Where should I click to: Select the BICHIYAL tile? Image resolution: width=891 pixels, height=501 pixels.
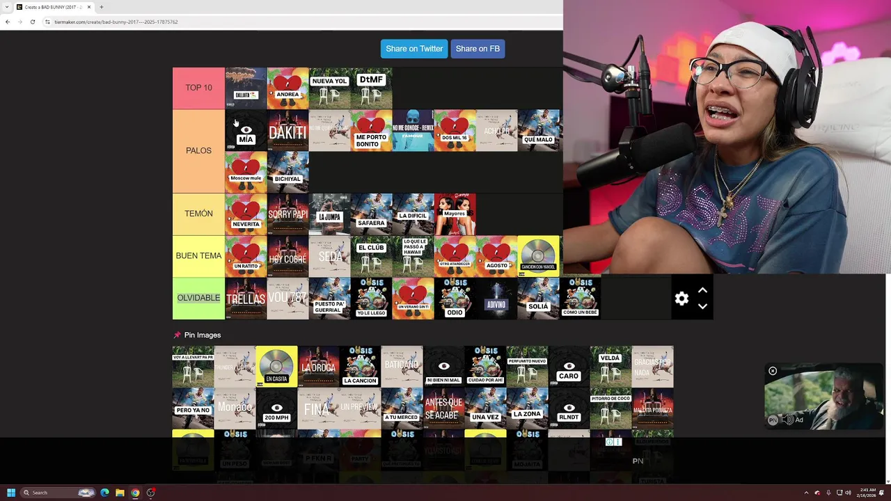(287, 172)
